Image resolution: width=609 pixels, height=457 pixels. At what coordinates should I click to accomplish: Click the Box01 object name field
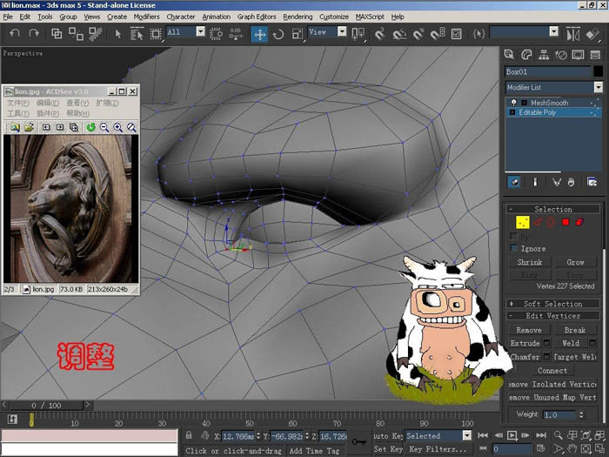547,71
